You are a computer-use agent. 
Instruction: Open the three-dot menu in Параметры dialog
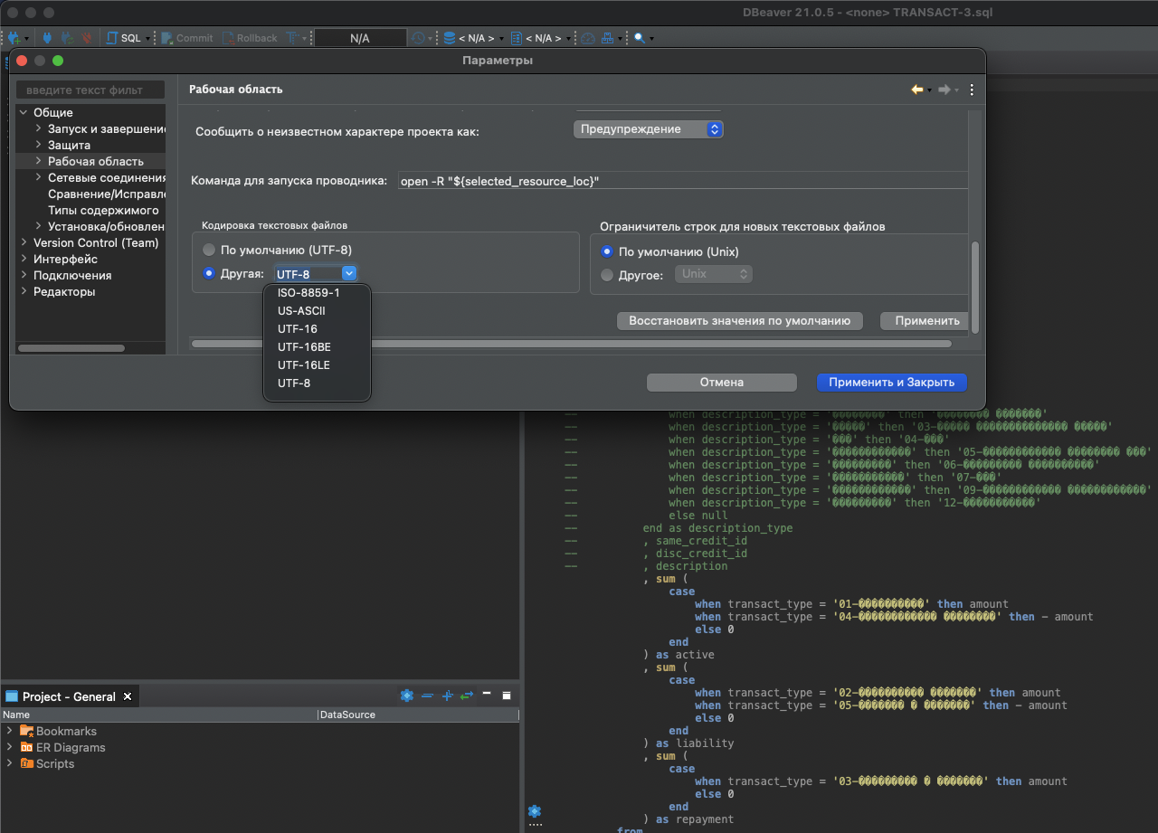coord(971,90)
